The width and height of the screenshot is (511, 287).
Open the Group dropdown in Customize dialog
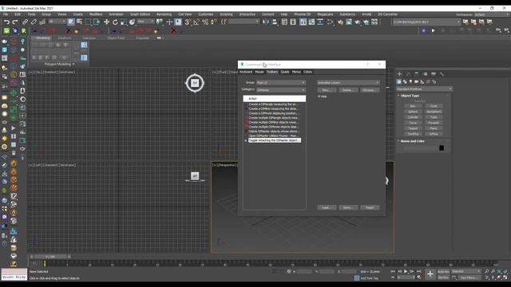281,83
